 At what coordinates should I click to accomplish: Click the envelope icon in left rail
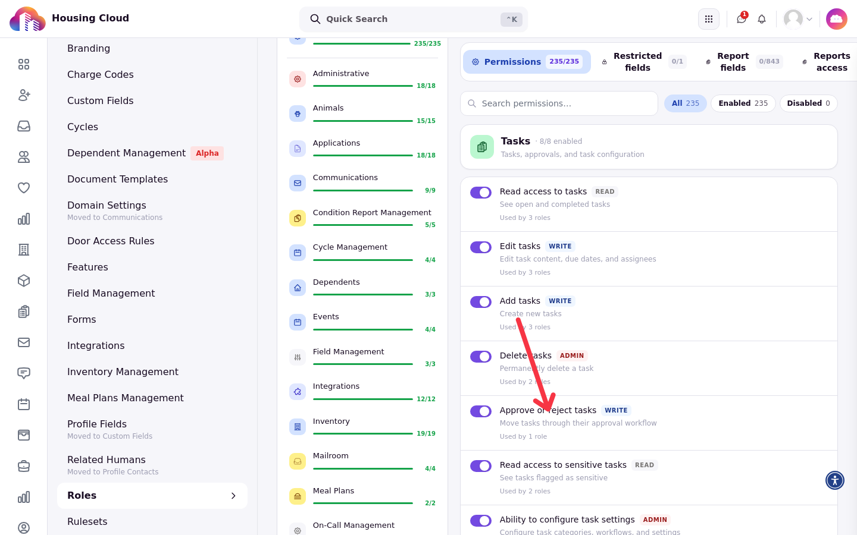click(24, 342)
